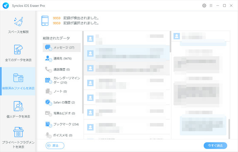The width and height of the screenshot is (238, 152).
Task: Select the 全てのデータを消去 eraser phone icon
Action: click(18, 49)
